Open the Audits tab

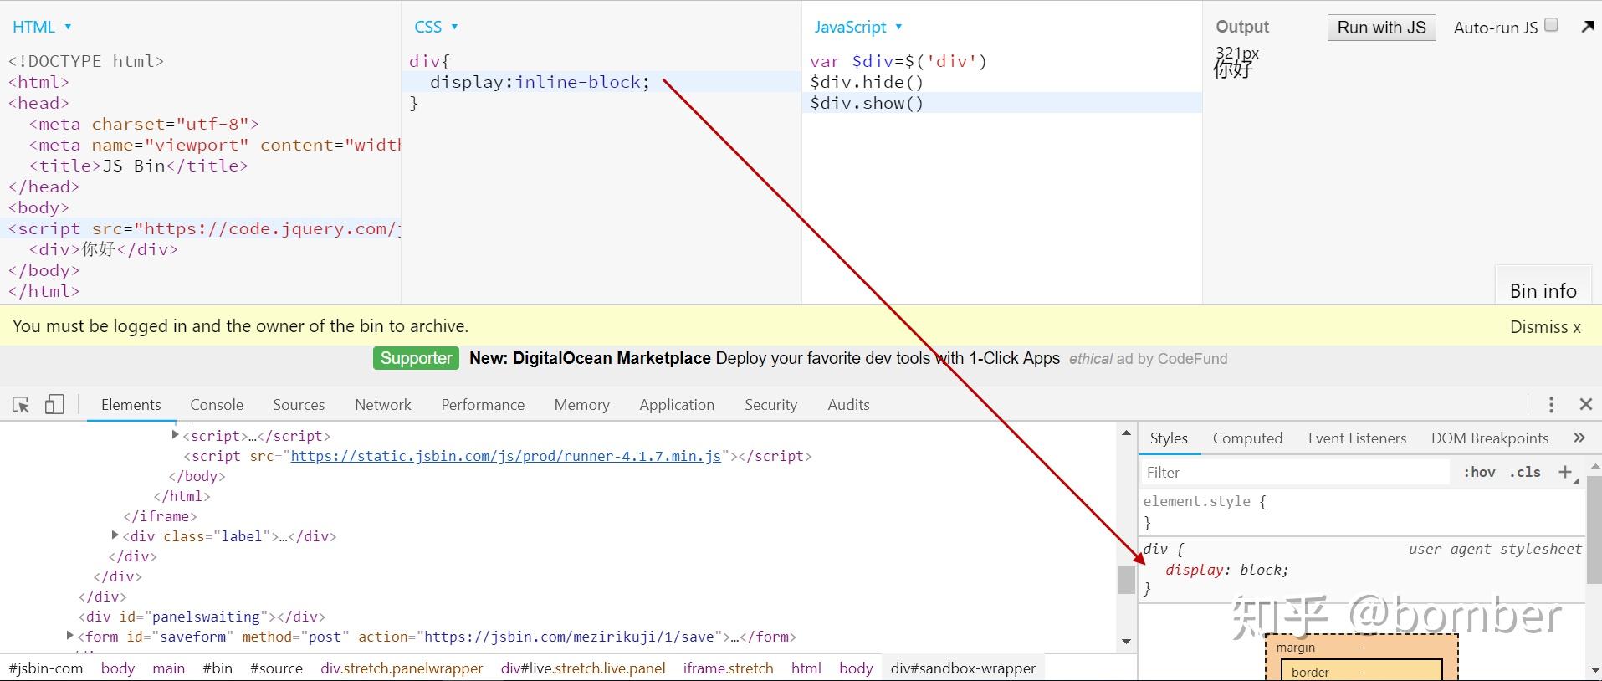(x=849, y=405)
